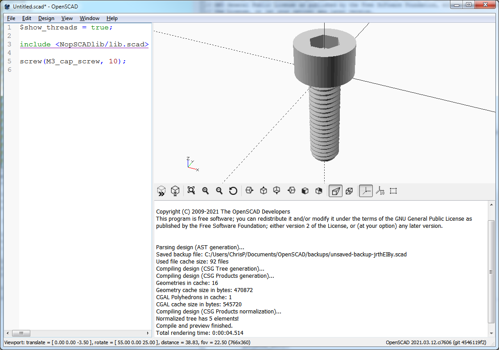Screen dimensions: 499x350
Task: Expand the Window menu
Action: tap(89, 18)
